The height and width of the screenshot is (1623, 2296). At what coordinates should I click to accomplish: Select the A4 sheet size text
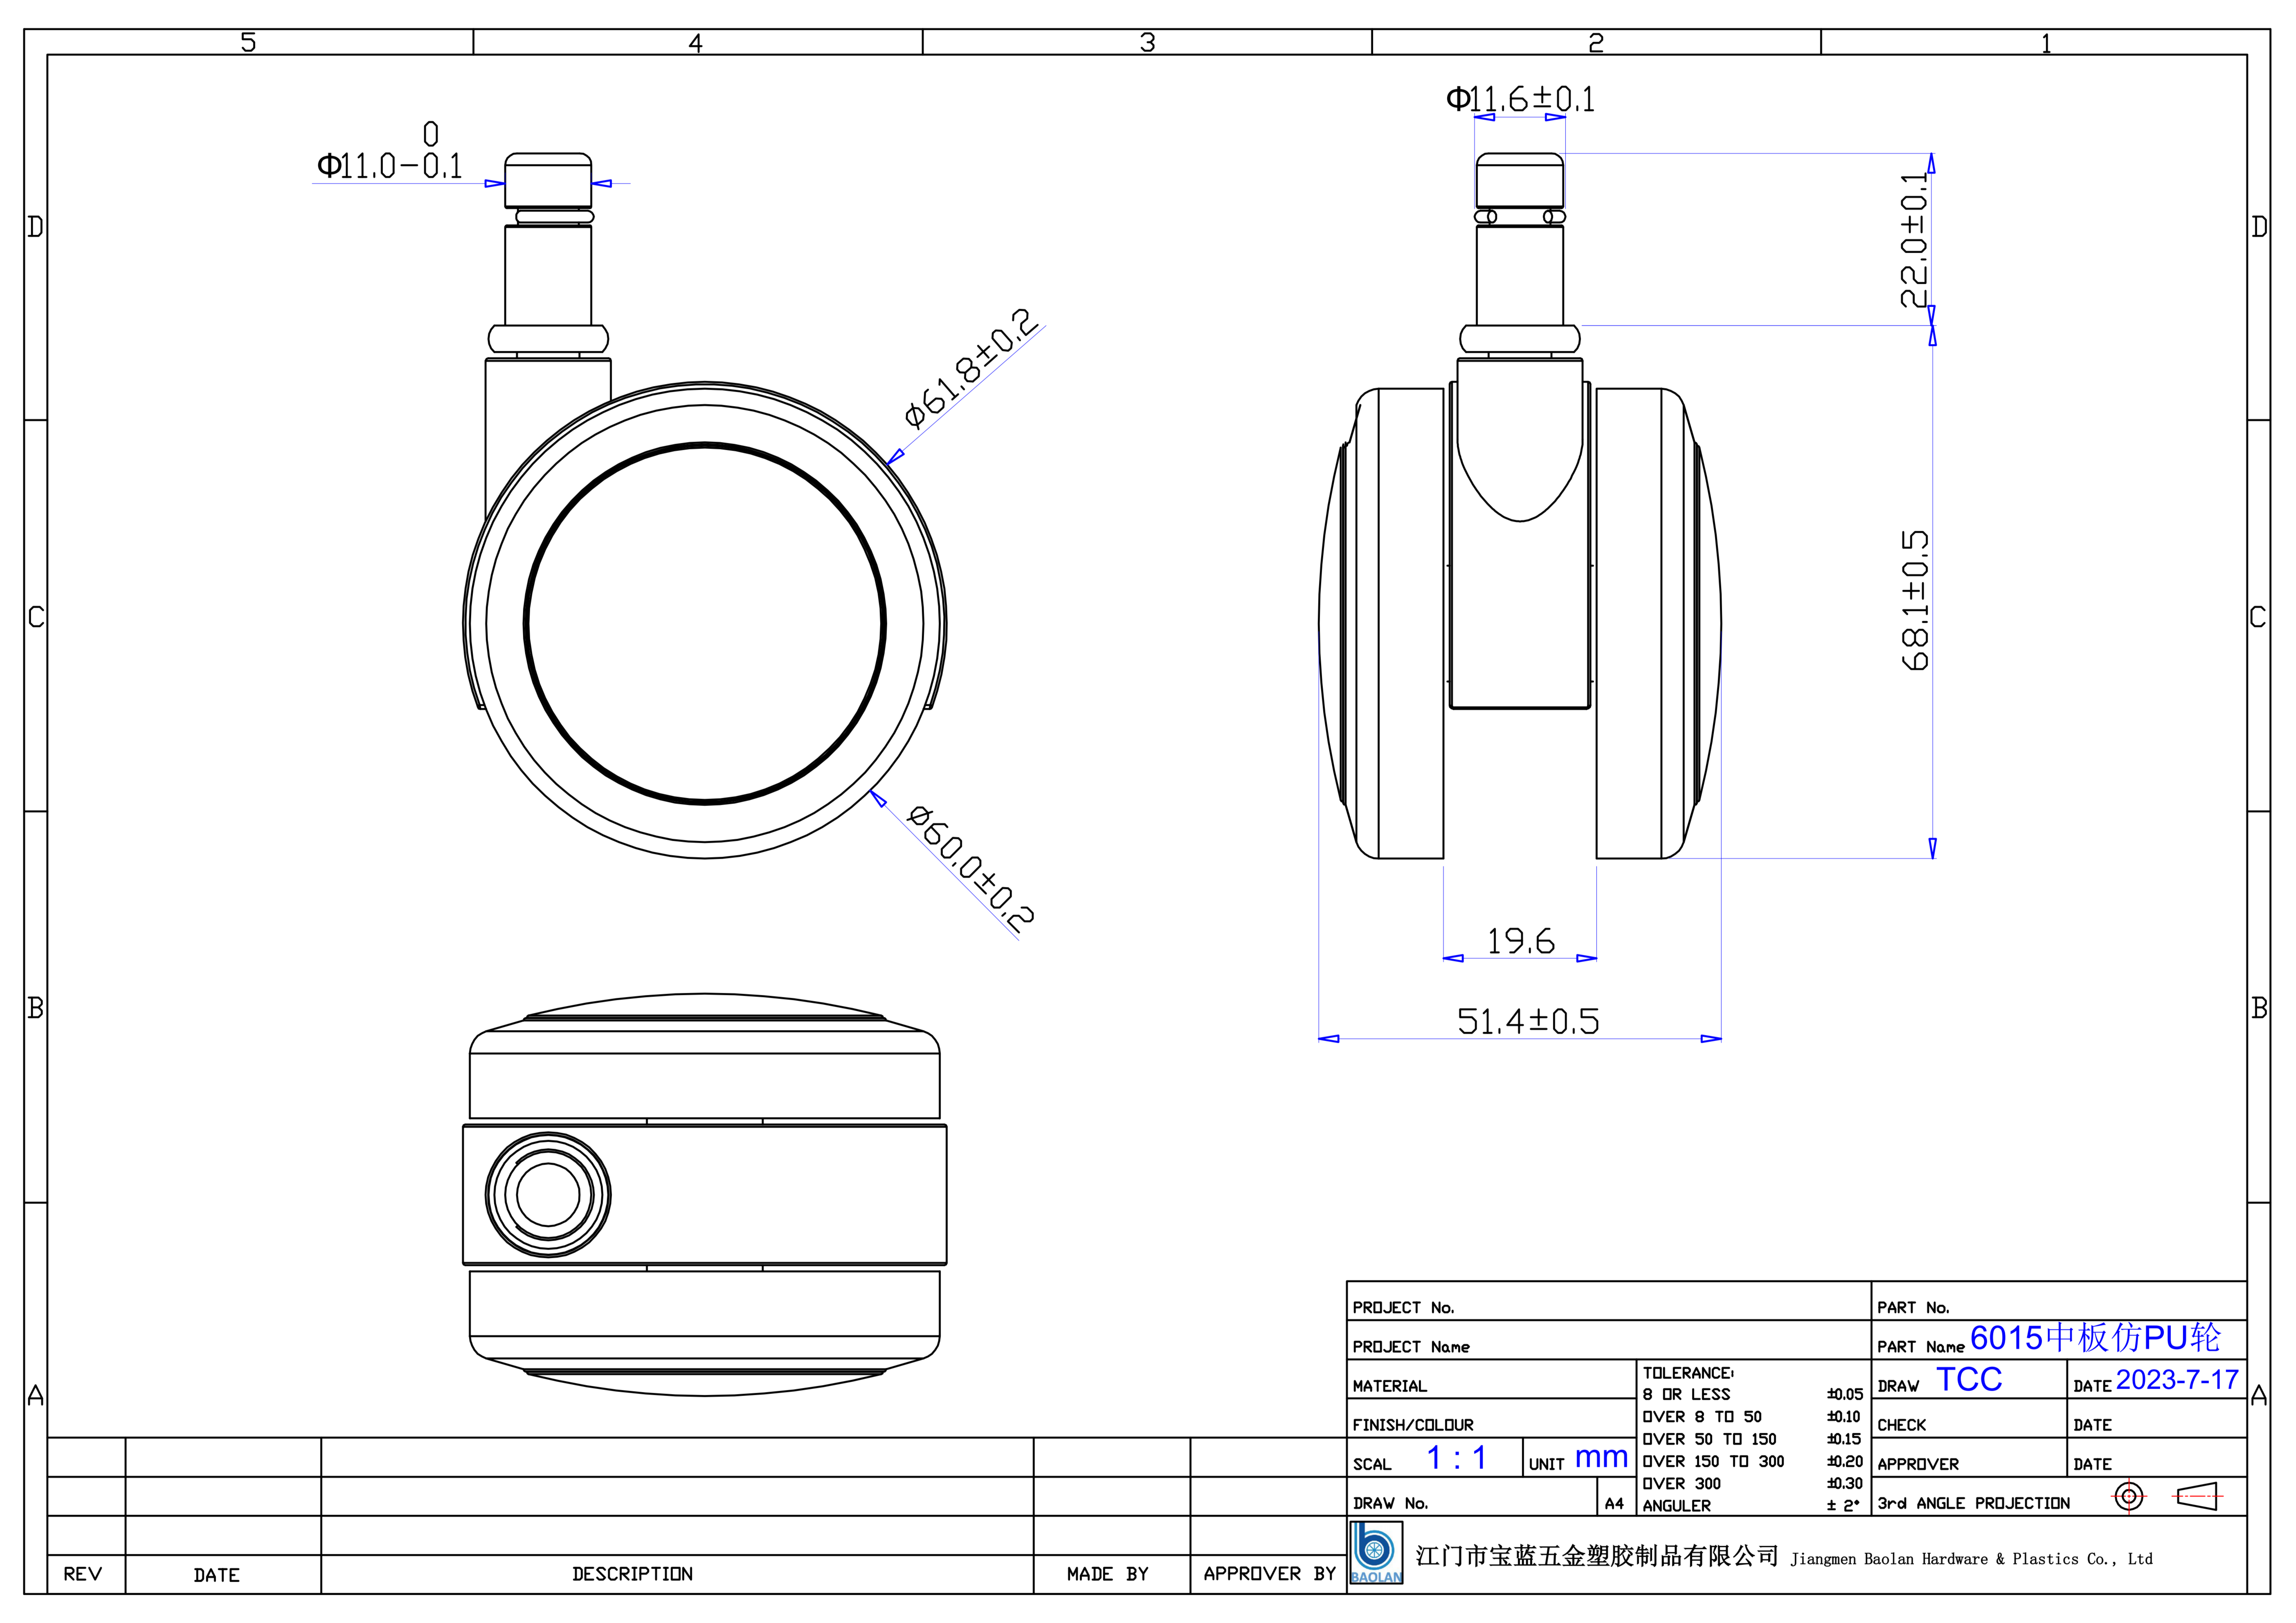pos(1614,1503)
